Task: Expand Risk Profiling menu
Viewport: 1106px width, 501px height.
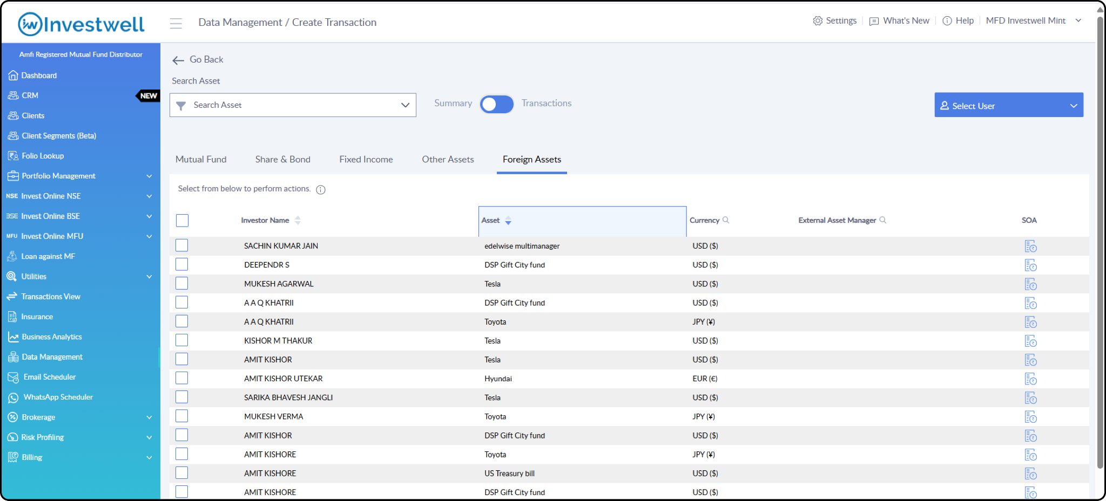Action: (150, 437)
